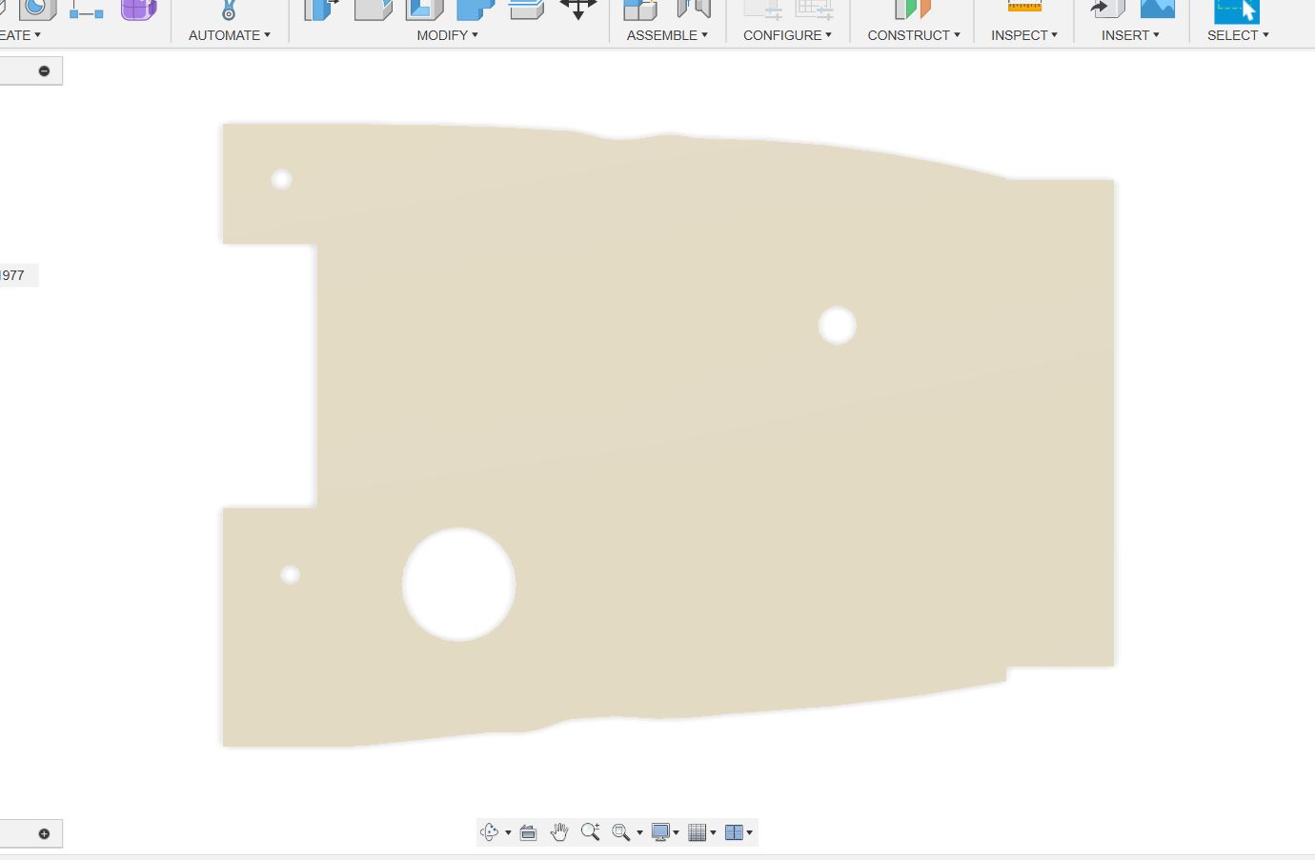This screenshot has width=1315, height=860.
Task: Click the Move/Copy arrows icon in Modify
Action: click(577, 10)
